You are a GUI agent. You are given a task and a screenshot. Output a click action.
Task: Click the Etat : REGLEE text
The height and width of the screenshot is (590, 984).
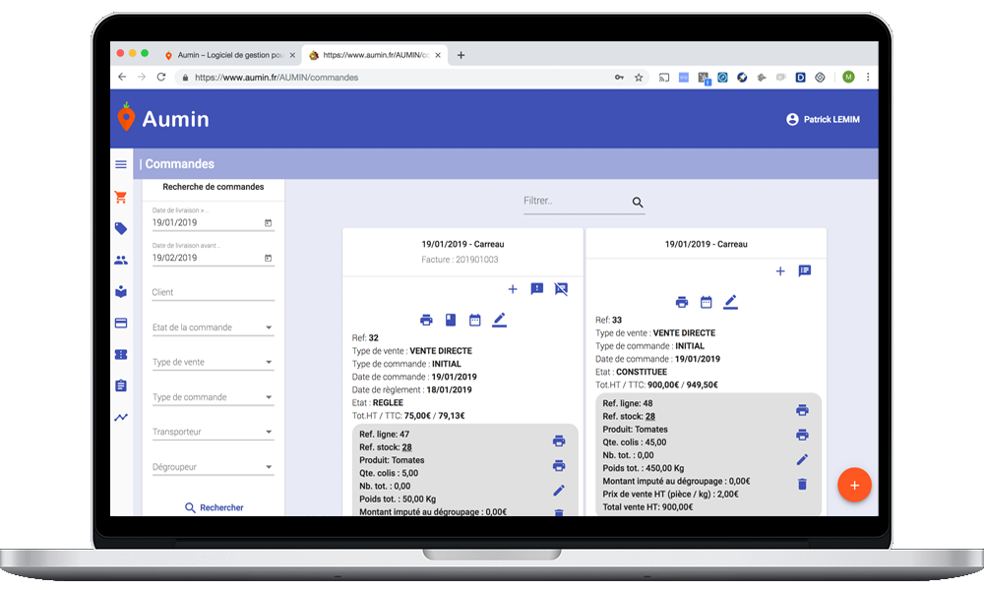pyautogui.click(x=378, y=402)
